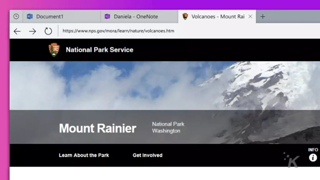Go forward to the next page

tap(32, 31)
